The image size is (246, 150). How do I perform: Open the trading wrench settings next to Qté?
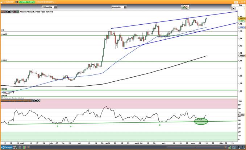pos(234,8)
